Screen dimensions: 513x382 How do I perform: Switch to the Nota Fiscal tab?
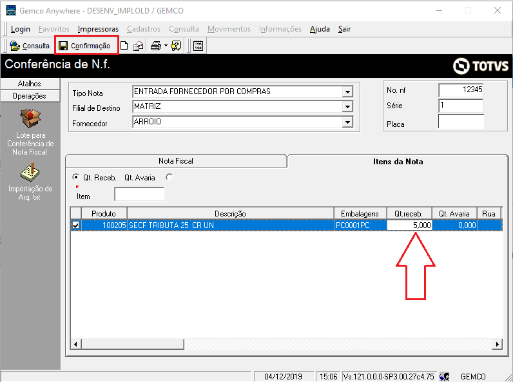(176, 161)
